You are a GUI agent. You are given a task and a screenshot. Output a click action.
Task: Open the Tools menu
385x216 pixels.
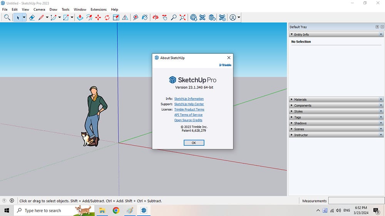coord(65,10)
